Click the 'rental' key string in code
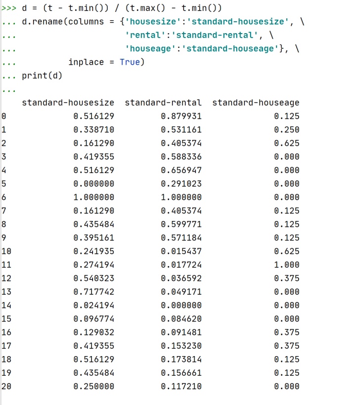This screenshot has height=405, width=356. click(x=145, y=35)
